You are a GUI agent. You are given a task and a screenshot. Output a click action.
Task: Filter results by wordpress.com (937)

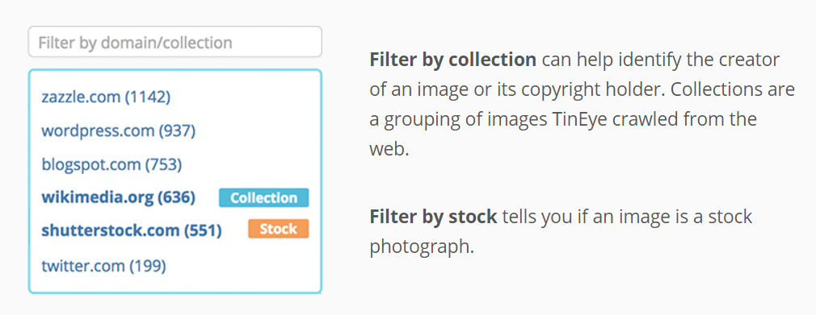[x=118, y=131]
